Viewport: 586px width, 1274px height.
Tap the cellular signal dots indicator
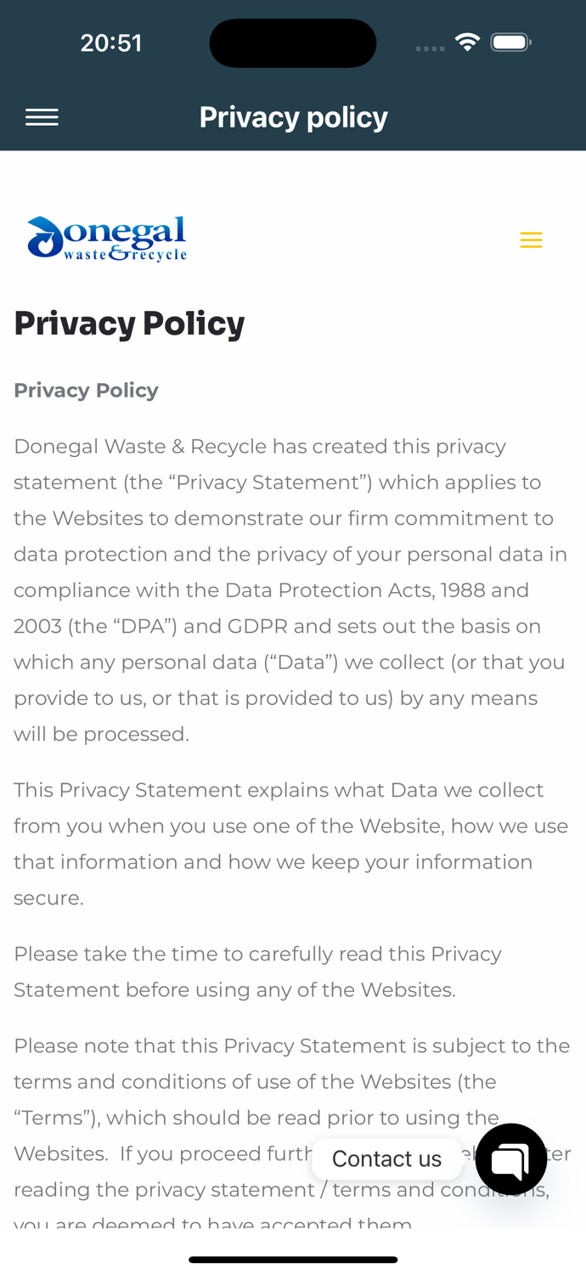tap(431, 47)
